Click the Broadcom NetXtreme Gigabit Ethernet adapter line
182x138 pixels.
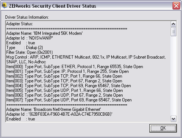coord(53,109)
